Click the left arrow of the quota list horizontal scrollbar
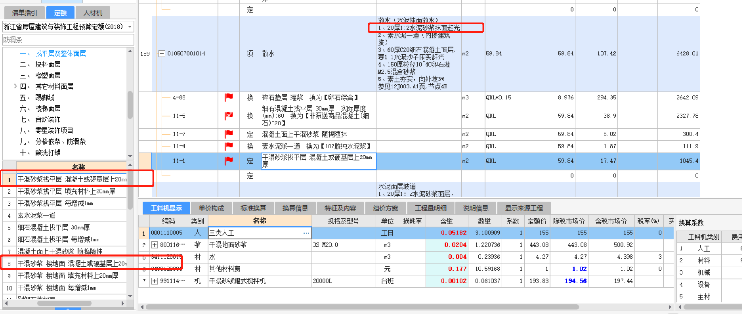 pyautogui.click(x=6, y=303)
